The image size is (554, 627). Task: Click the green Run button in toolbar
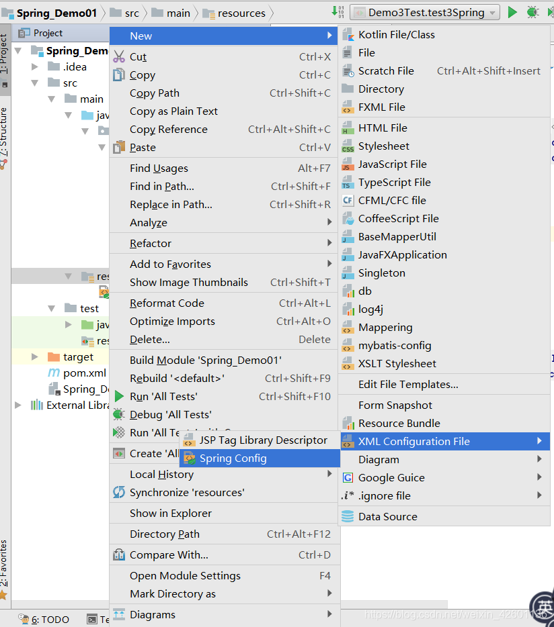tap(512, 12)
